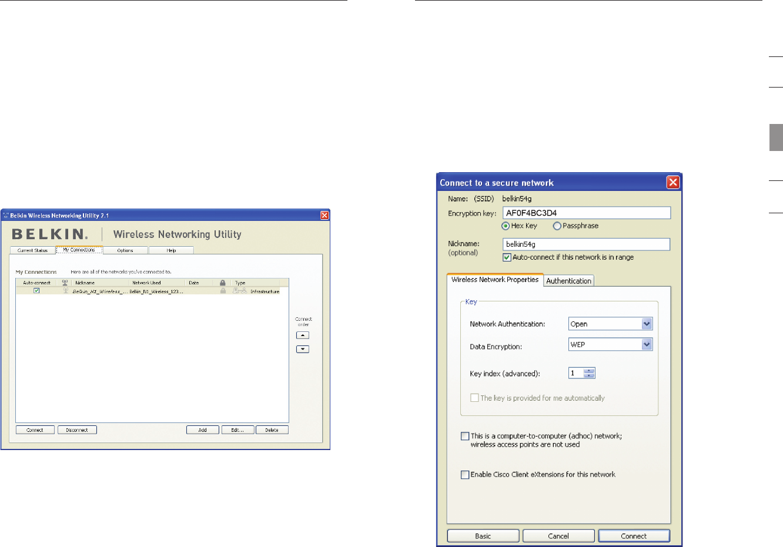Select the Wireless Network Properties tab
The image size is (783, 547).
(495, 280)
